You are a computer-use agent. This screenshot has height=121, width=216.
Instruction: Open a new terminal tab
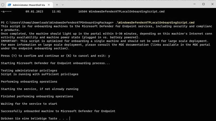57,5
